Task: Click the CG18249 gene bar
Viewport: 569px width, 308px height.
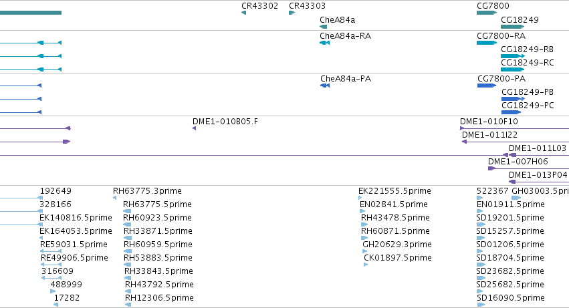Action: coord(512,27)
